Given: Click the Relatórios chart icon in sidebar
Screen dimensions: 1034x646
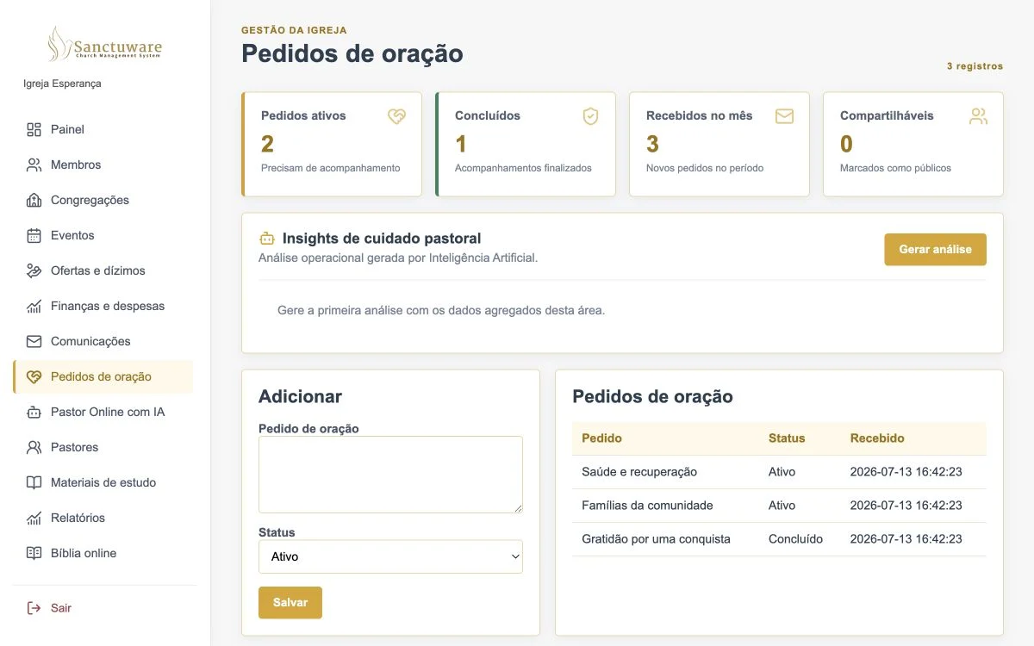Looking at the screenshot, I should pos(34,518).
